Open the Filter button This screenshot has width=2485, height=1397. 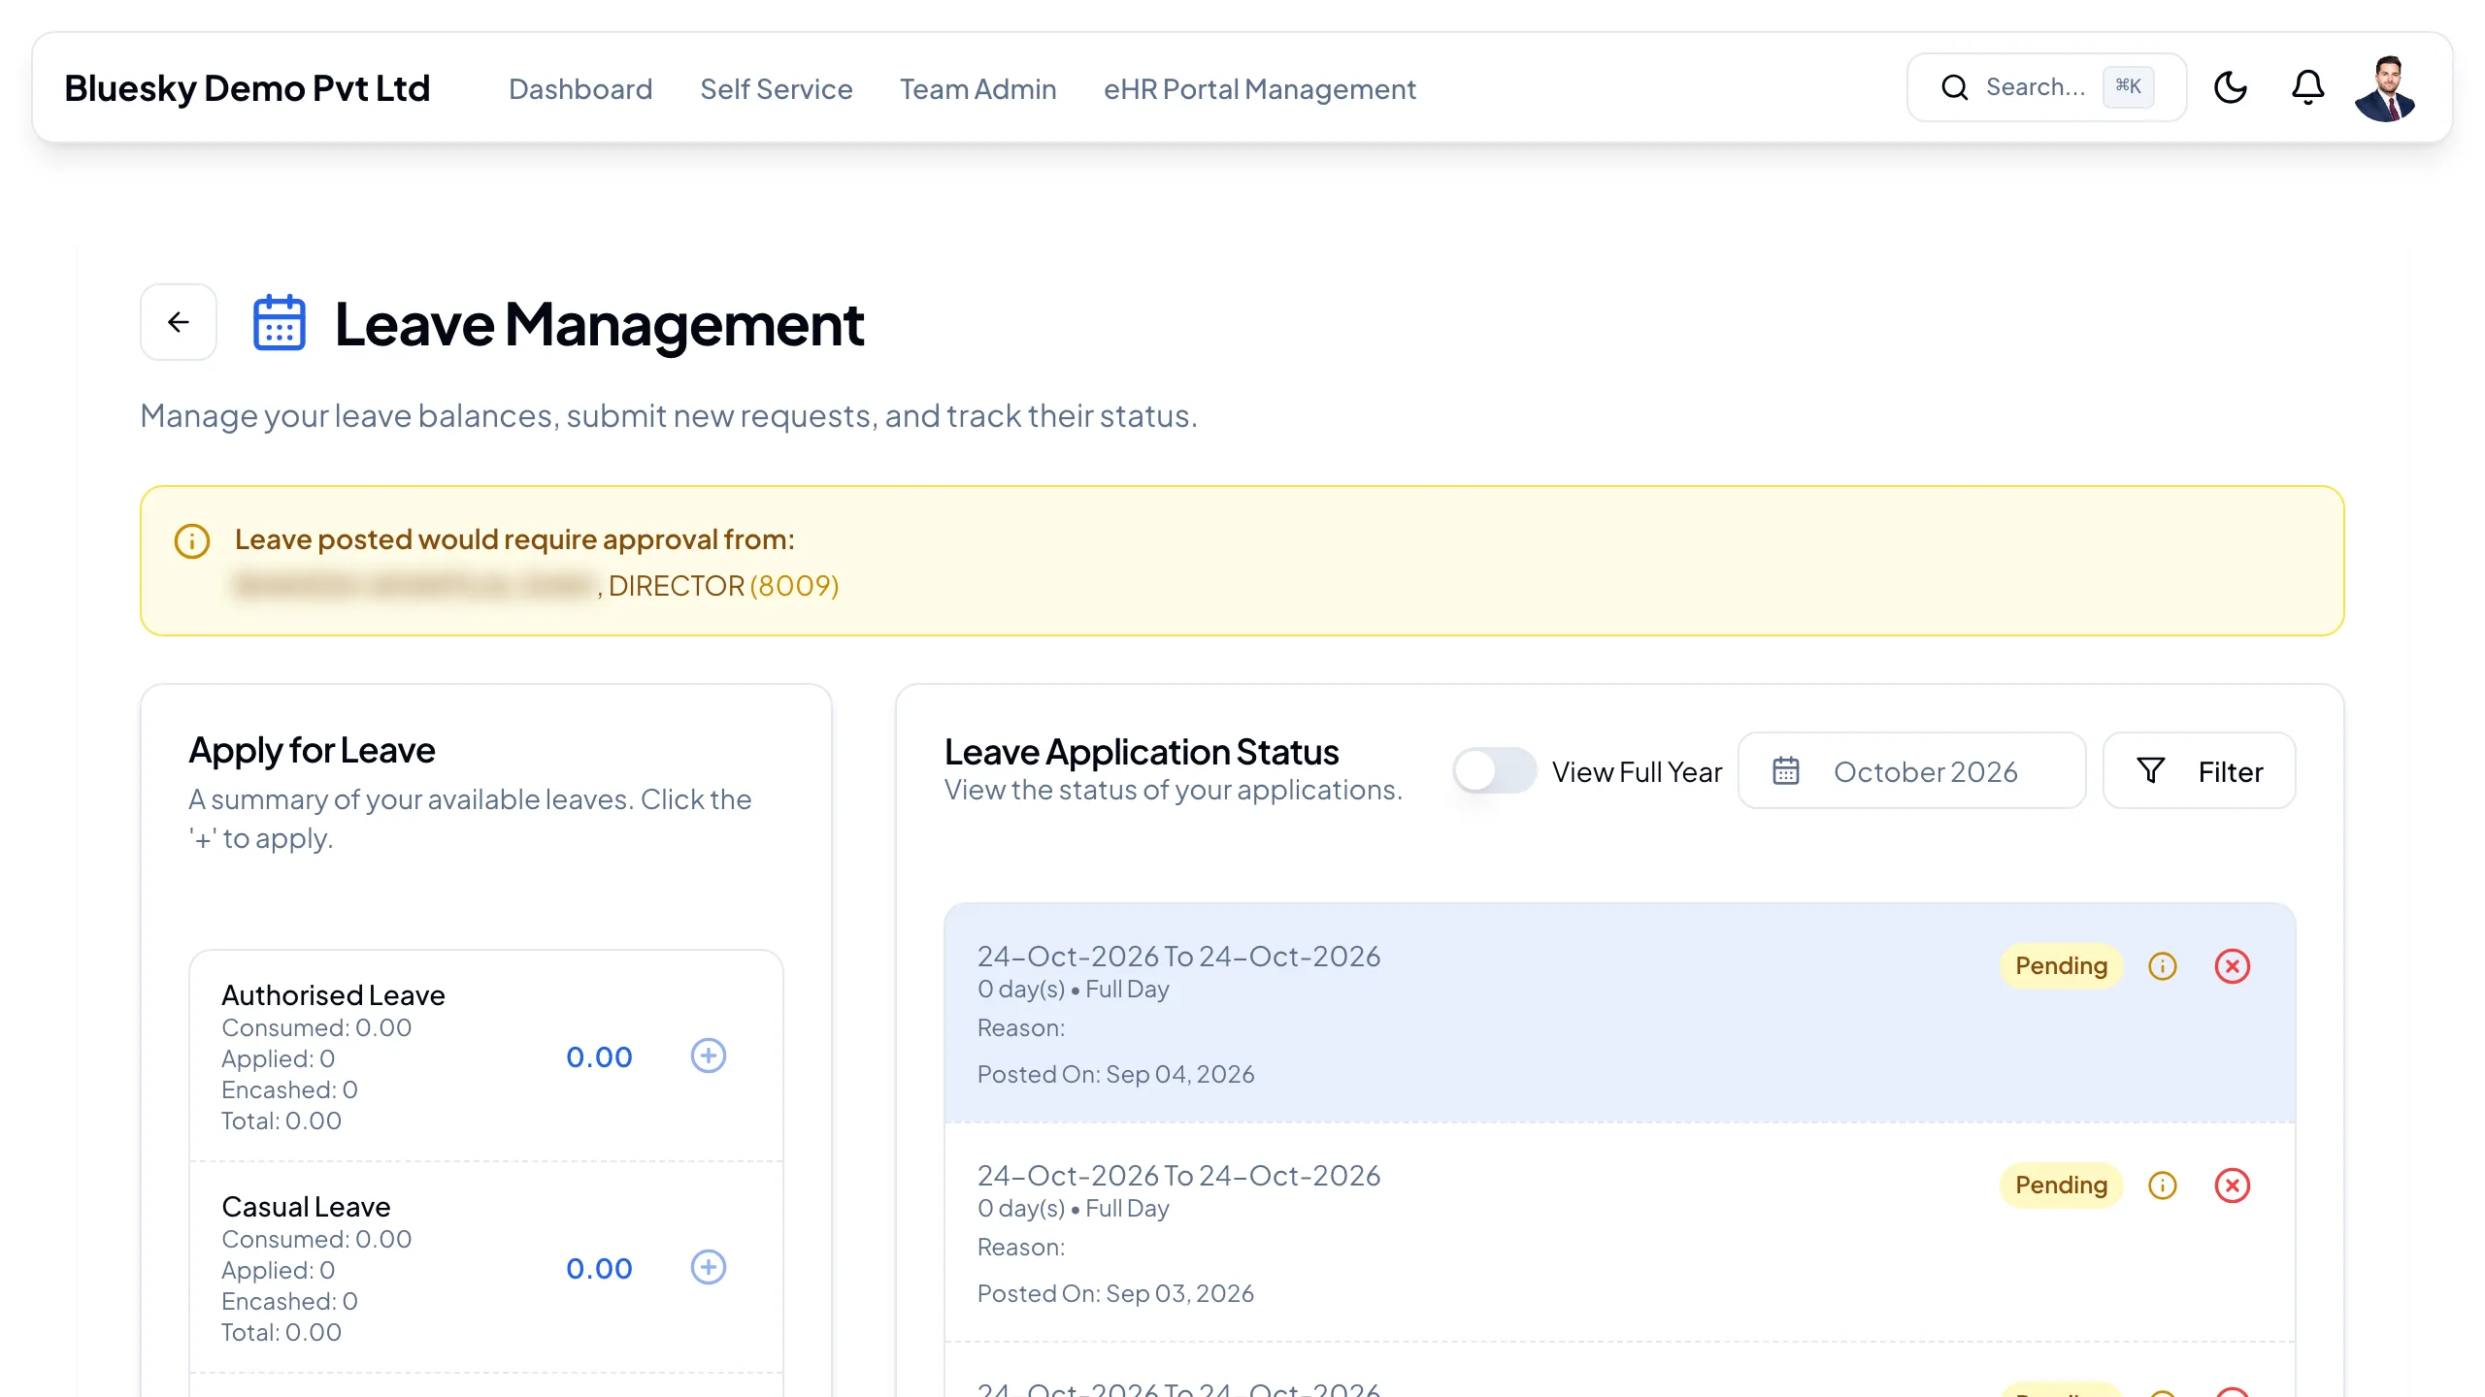2200,771
